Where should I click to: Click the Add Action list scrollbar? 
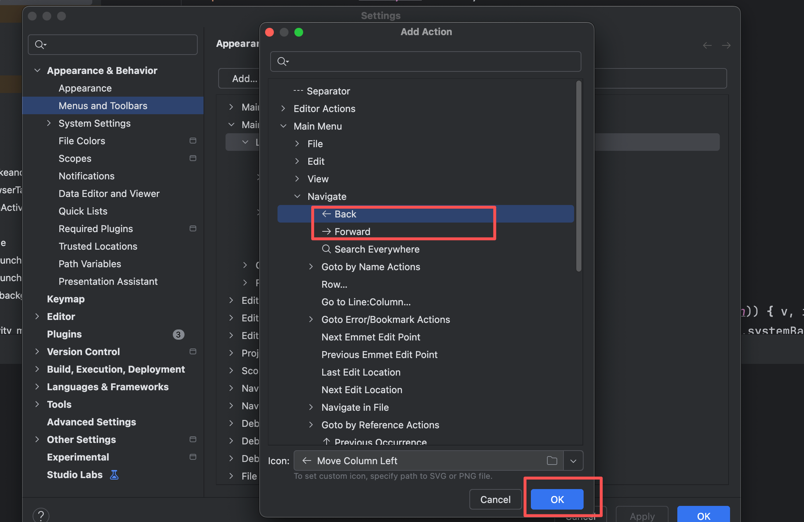578,176
